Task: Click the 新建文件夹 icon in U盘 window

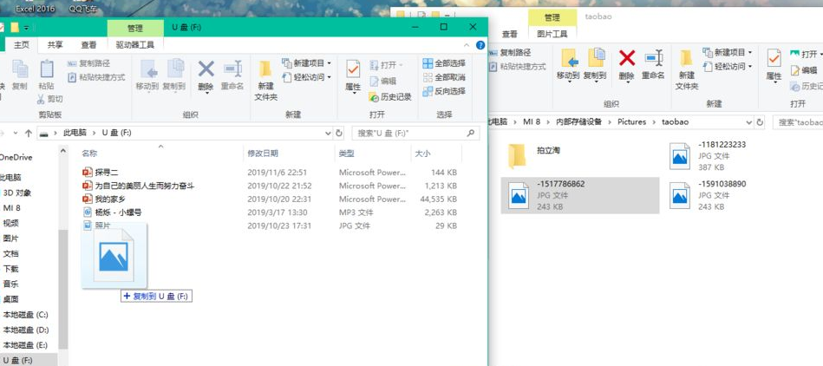Action: click(265, 69)
